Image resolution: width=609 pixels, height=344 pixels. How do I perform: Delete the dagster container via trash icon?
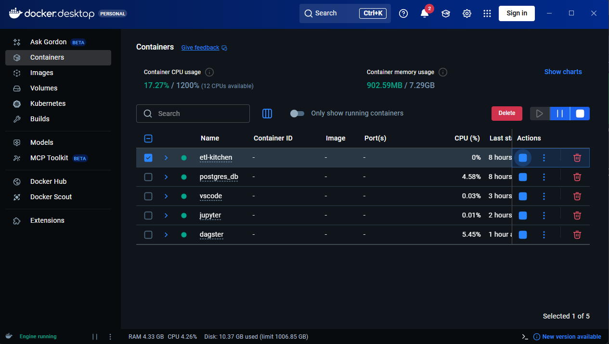pyautogui.click(x=577, y=235)
